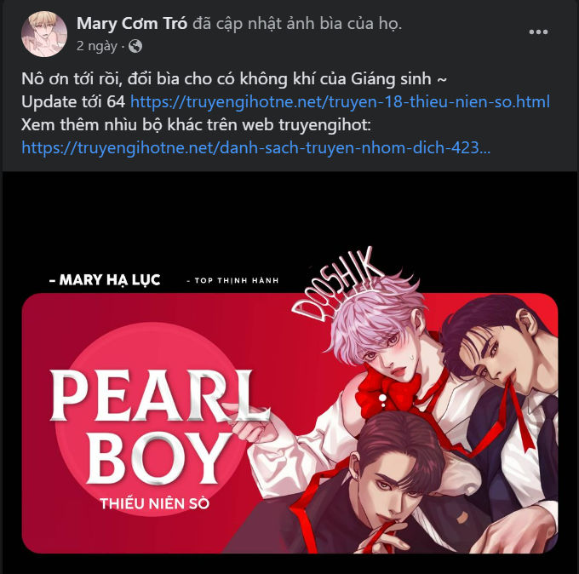Click the PEARL BOY title text in cover
Image resolution: width=579 pixels, height=574 pixels.
158,427
